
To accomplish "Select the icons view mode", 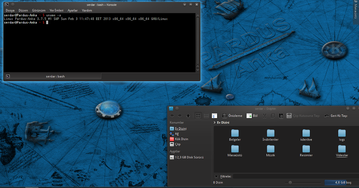I will 198,115.
